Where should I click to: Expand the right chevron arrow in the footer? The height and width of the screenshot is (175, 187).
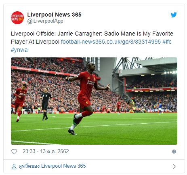pyautogui.click(x=174, y=167)
